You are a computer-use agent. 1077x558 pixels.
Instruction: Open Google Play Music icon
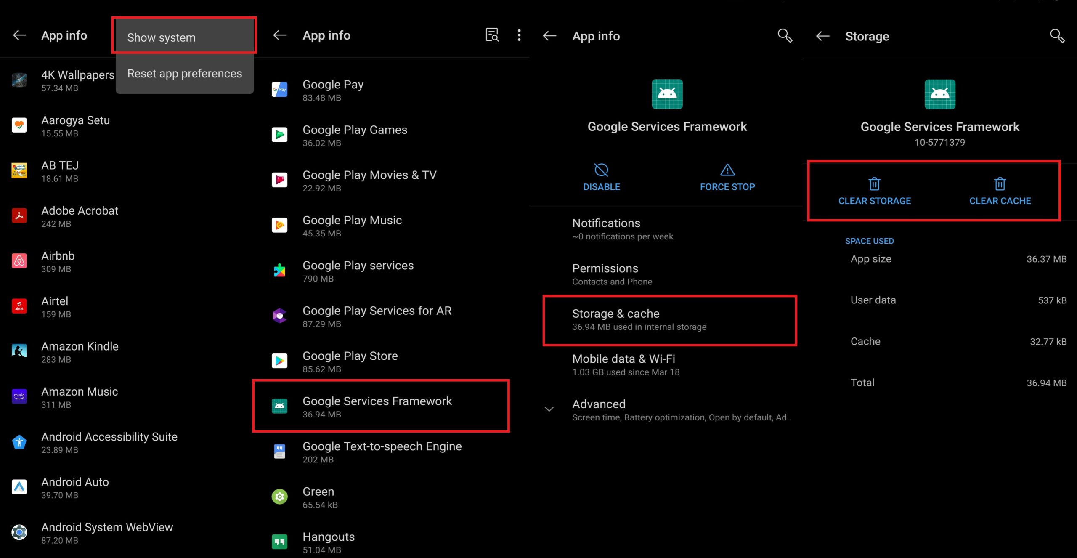pyautogui.click(x=279, y=225)
